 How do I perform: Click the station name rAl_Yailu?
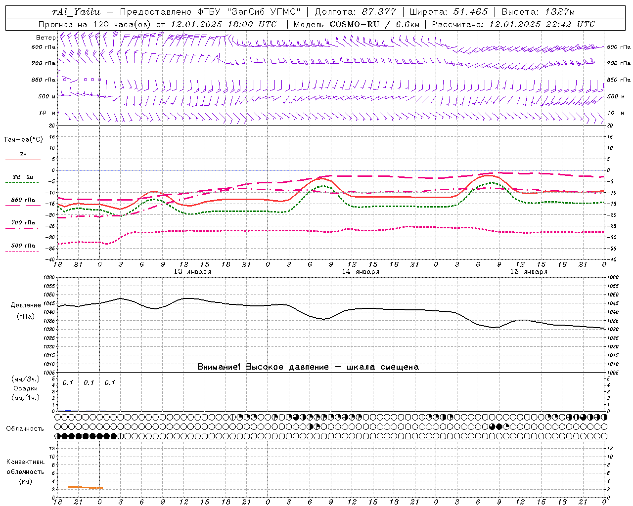(76, 12)
